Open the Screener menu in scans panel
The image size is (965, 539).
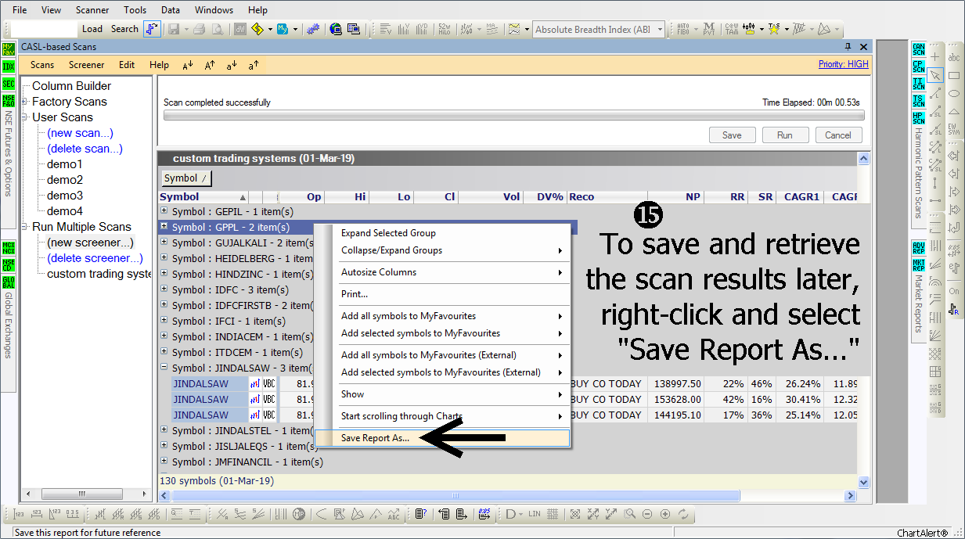tap(86, 65)
